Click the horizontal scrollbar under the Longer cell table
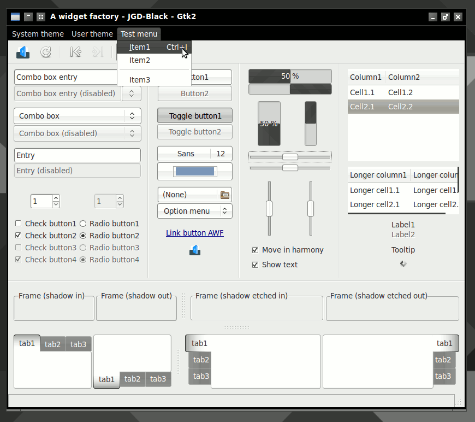475x422 pixels. [x=396, y=214]
